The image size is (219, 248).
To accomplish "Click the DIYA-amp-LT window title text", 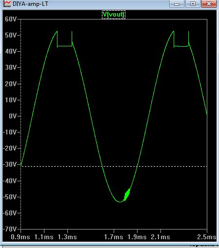I will (x=30, y=4).
